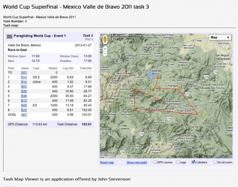Viewport: 238px width, 187px height.
Task: Enable the GPS course checkbox
Action: click(154, 162)
